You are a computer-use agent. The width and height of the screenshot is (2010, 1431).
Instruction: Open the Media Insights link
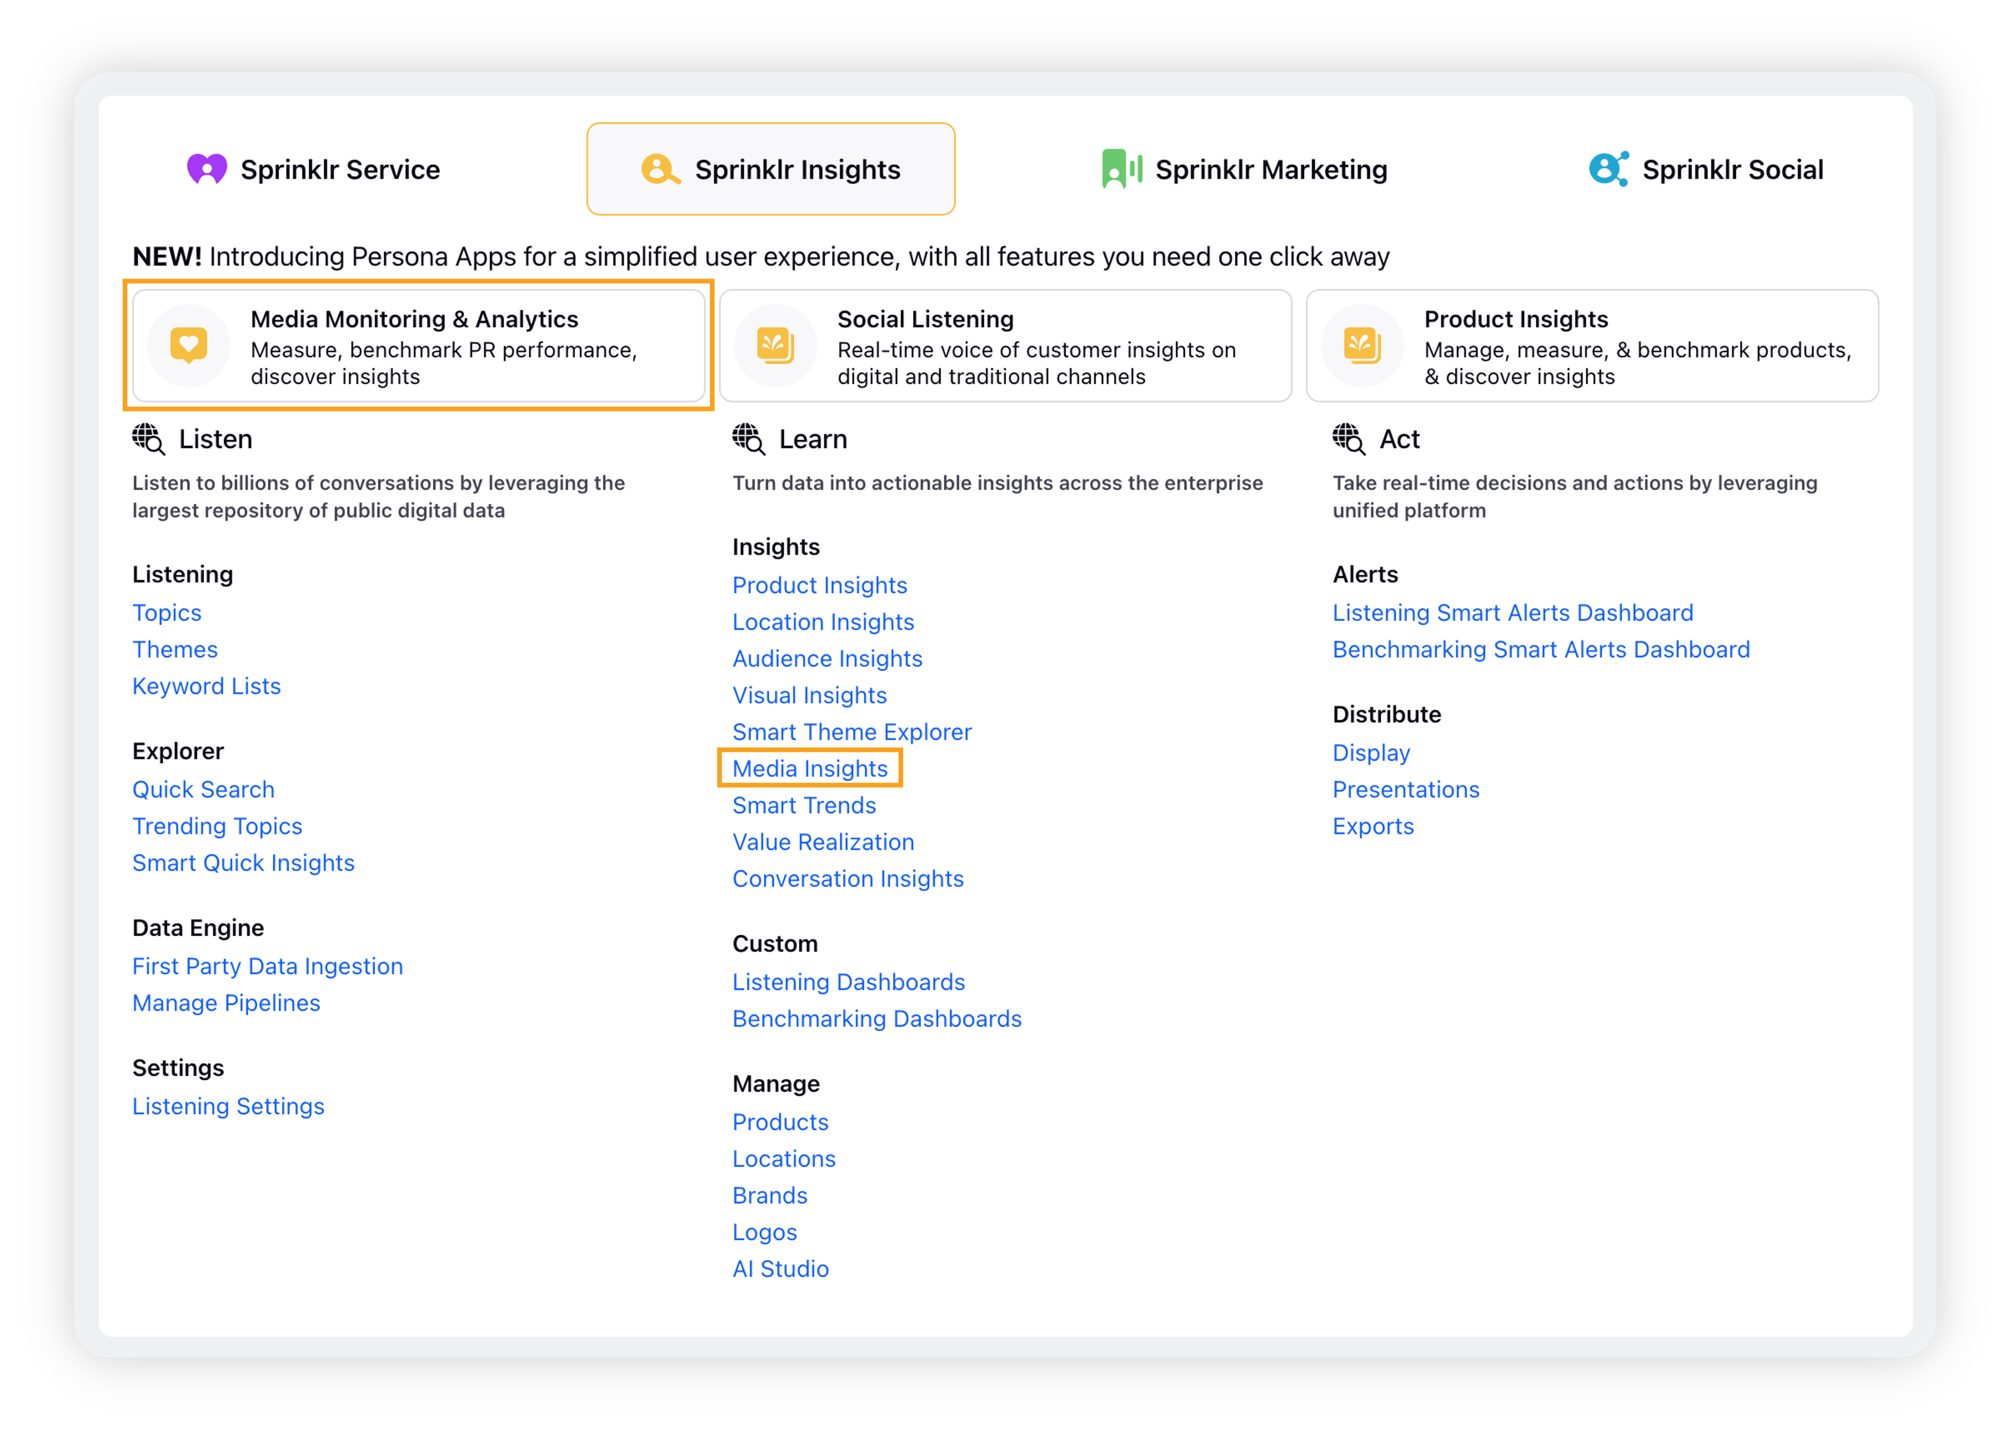click(810, 769)
